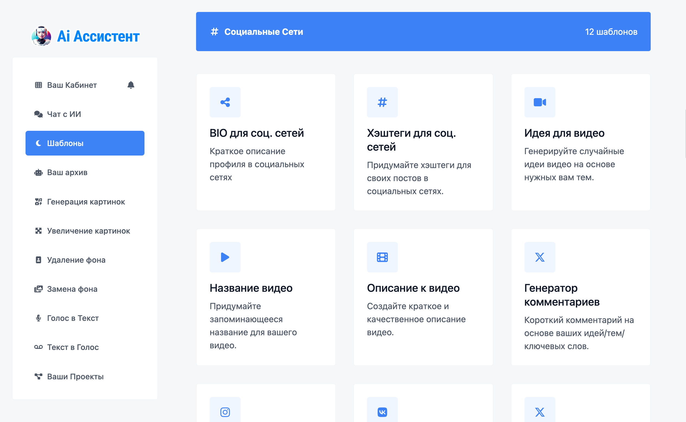Open Удаление фона tool
The image size is (686, 422).
(76, 260)
